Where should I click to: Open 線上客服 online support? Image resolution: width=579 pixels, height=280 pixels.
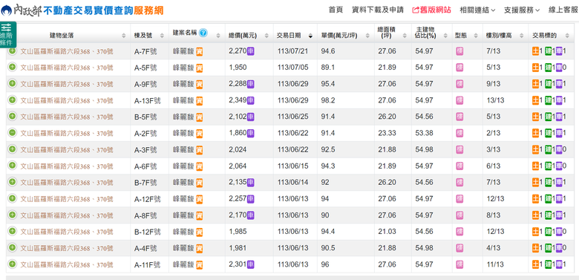tap(563, 10)
